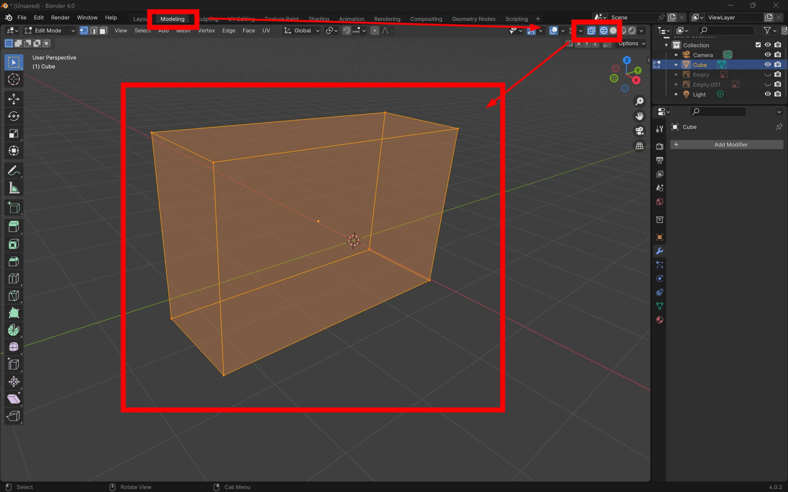Select the Loop Cut tool
Screen dimensions: 788x492
[14, 279]
